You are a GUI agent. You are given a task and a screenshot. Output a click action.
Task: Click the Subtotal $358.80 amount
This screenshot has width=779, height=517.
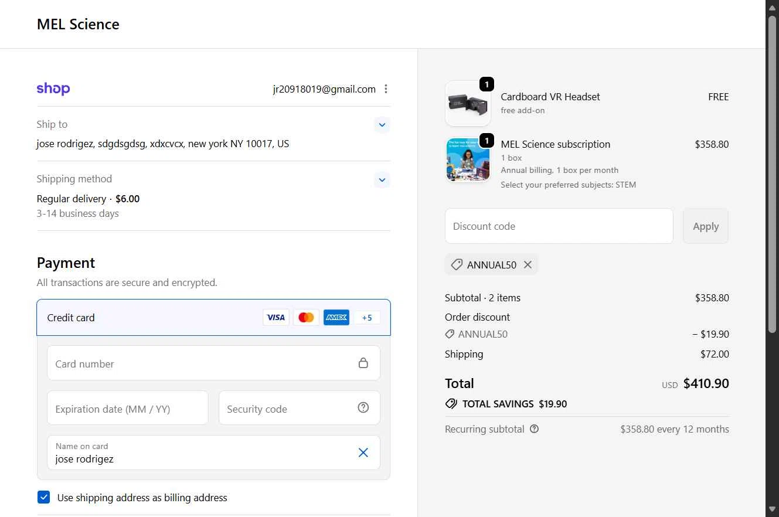coord(712,298)
